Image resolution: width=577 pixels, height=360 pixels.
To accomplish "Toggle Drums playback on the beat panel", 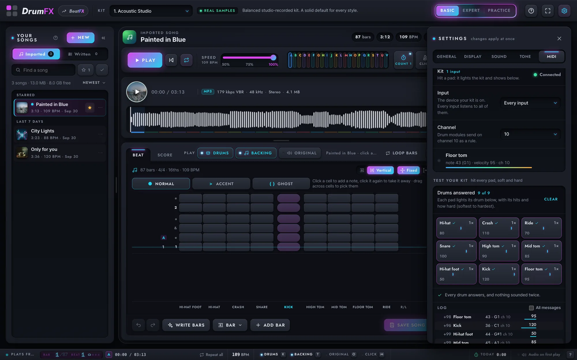I will [x=215, y=153].
